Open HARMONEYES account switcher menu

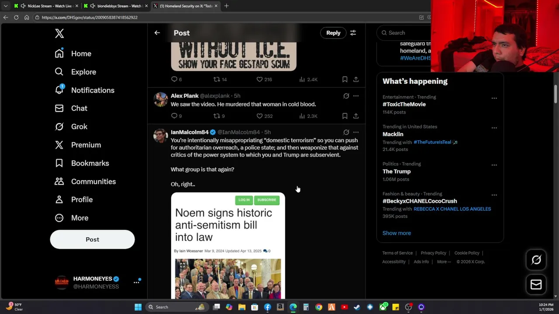point(136,282)
